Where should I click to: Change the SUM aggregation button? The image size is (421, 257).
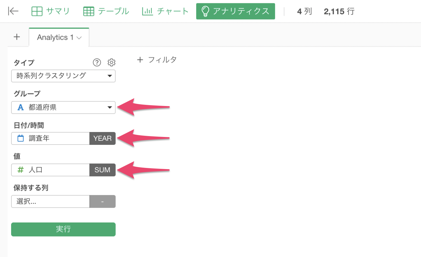click(102, 170)
